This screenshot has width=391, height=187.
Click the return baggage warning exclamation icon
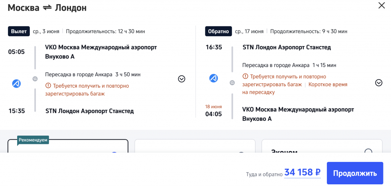click(x=246, y=77)
